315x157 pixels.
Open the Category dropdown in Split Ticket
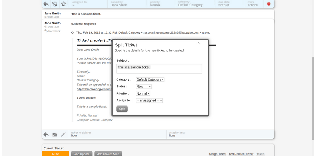(x=150, y=79)
